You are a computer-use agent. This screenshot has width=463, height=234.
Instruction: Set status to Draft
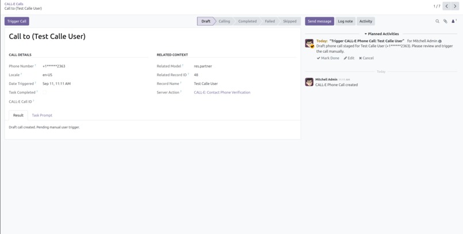206,21
